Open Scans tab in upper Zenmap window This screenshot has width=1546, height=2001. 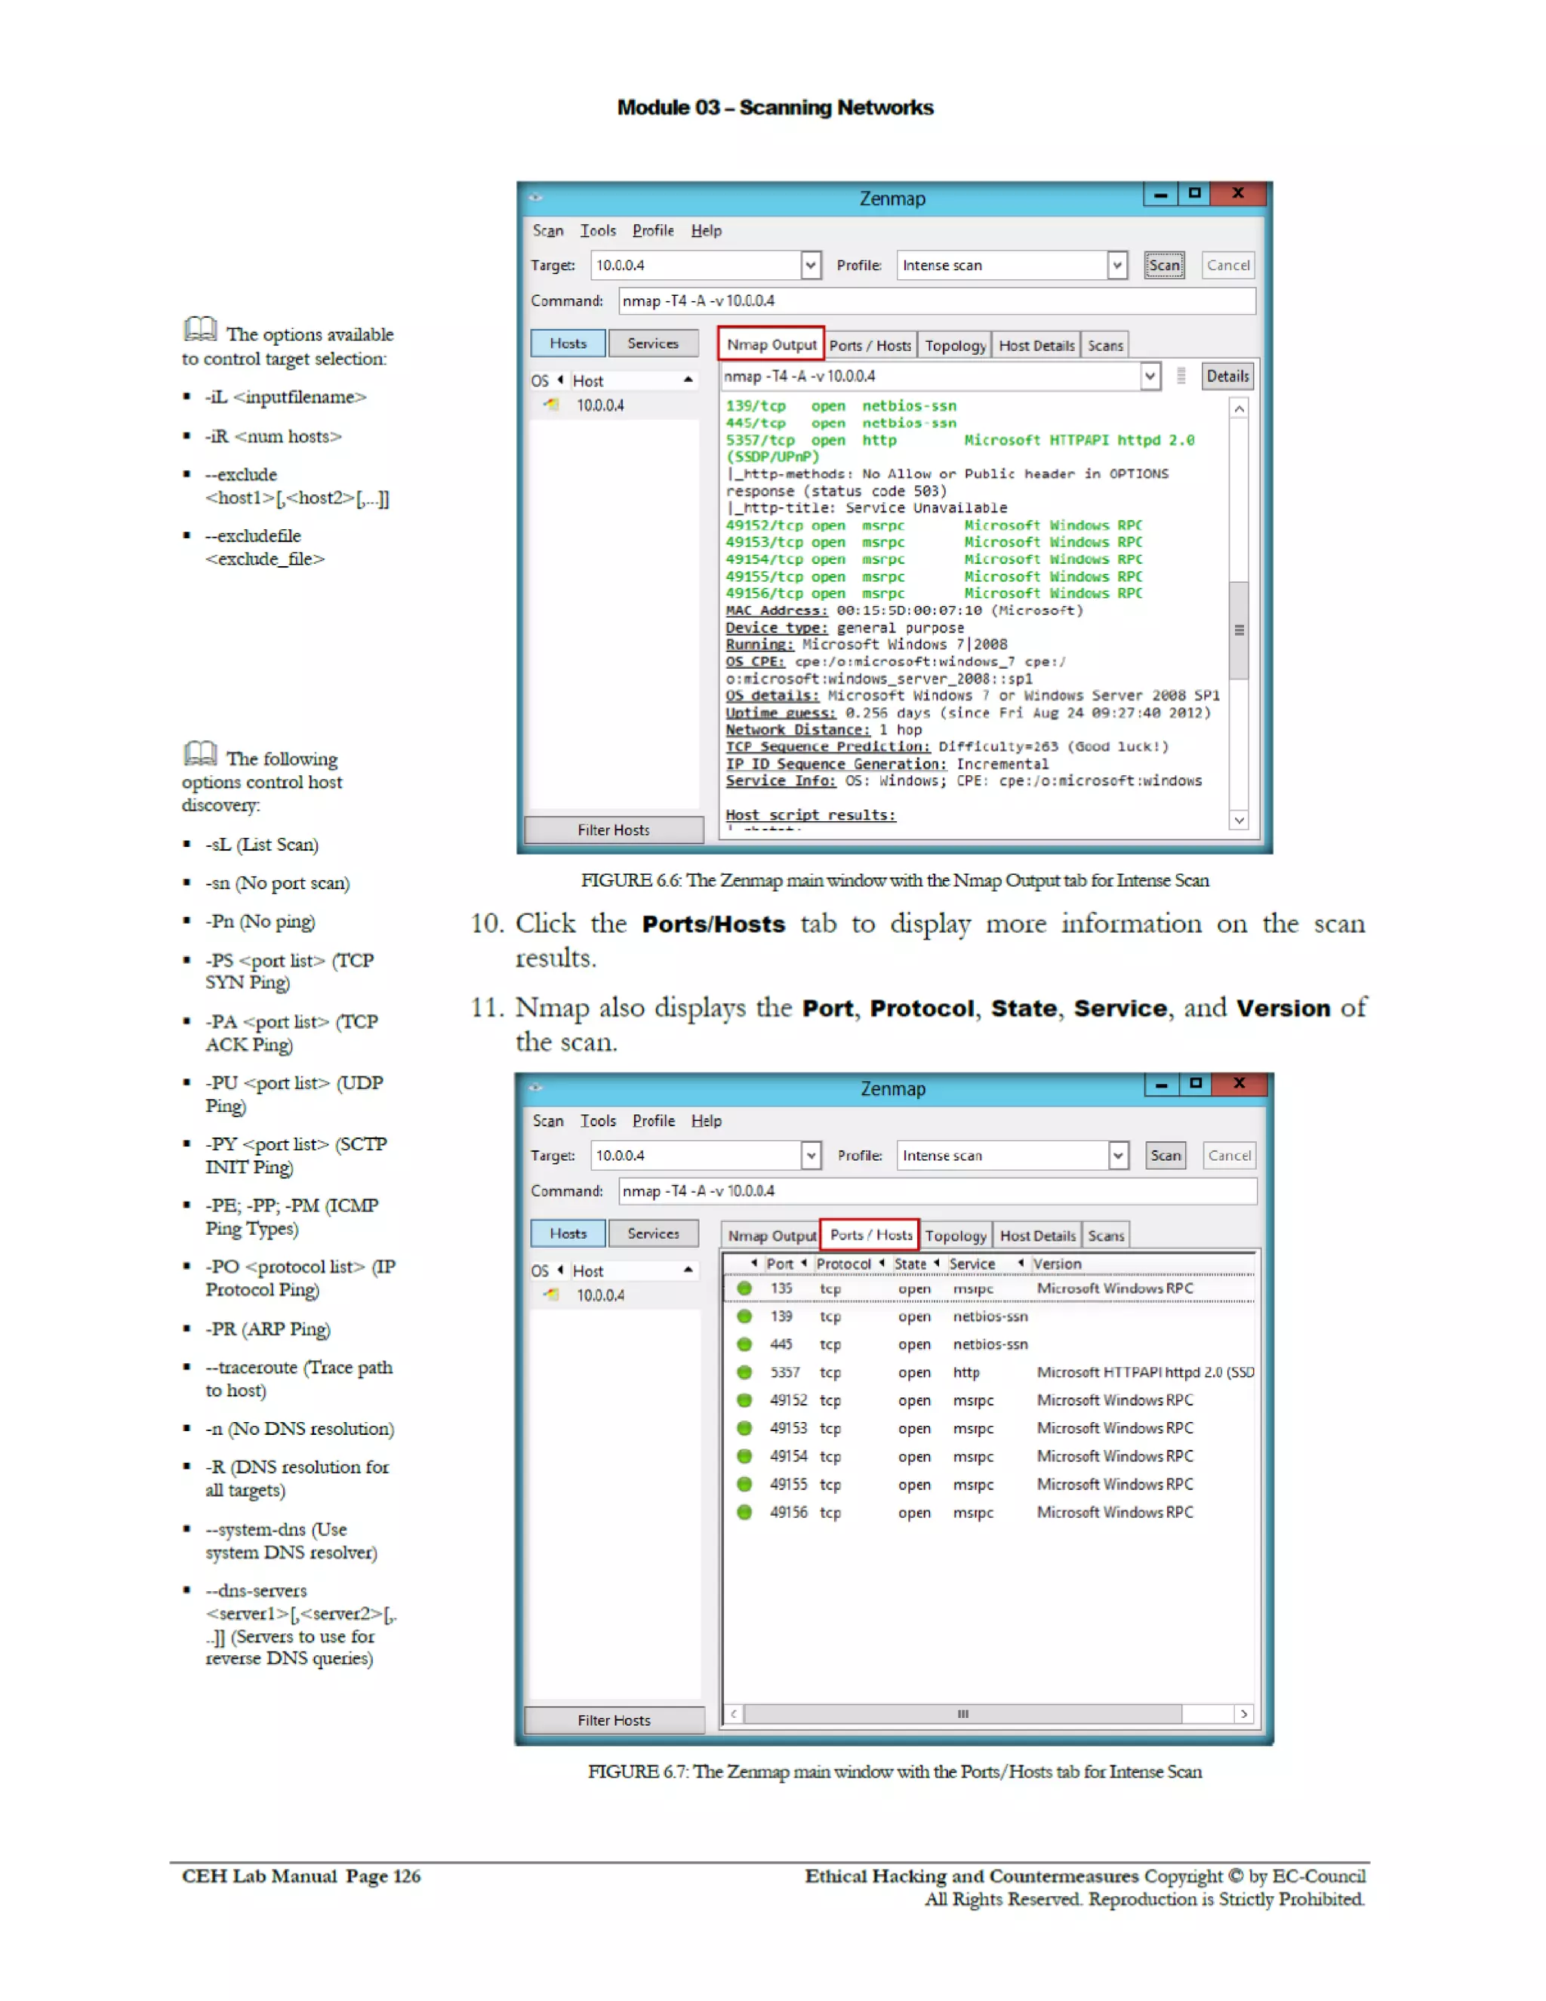(x=1105, y=346)
